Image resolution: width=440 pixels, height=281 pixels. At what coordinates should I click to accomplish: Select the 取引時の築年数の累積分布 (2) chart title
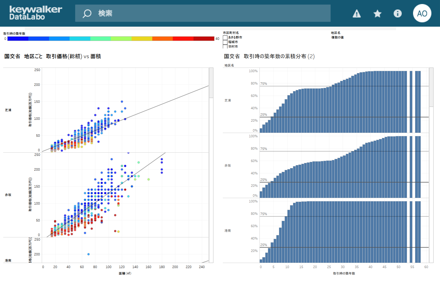tap(269, 56)
